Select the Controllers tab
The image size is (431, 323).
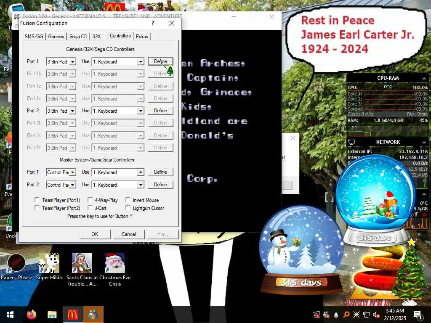(120, 36)
